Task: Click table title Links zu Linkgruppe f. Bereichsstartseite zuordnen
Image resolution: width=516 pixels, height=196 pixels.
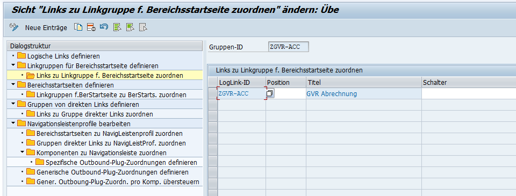Action: tap(289, 70)
